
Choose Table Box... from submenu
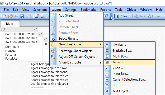(129, 62)
